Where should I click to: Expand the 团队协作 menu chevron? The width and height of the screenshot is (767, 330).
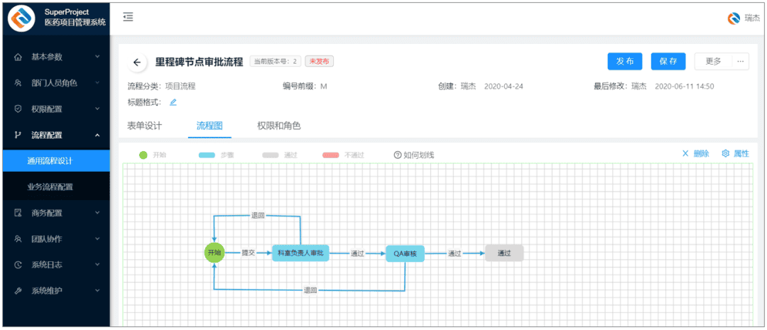(97, 238)
